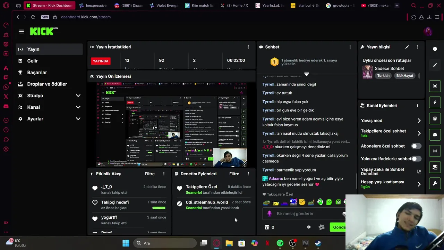Image resolution: width=444 pixels, height=250 pixels.
Task: Open WhatsApp in Opera sidebar
Action: [6, 87]
